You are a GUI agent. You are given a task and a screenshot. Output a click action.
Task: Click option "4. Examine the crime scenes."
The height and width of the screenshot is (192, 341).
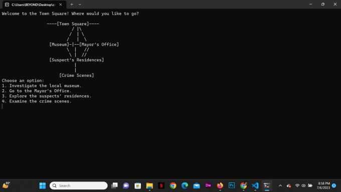pos(37,101)
